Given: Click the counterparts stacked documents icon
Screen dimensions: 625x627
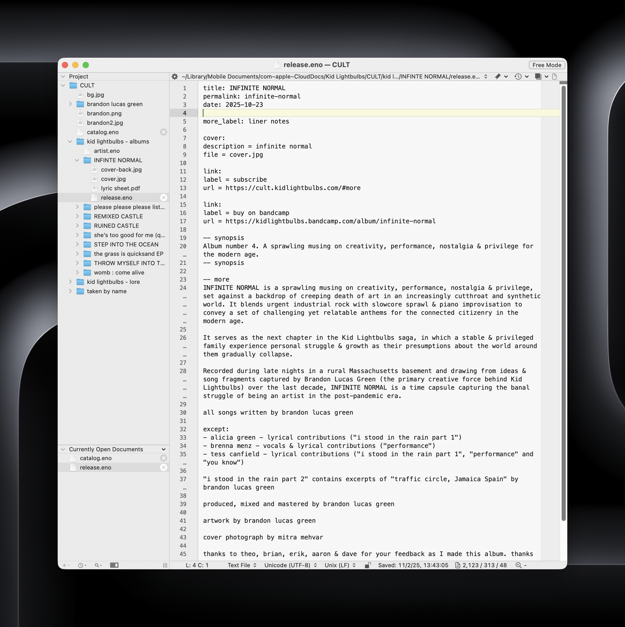Looking at the screenshot, I should (x=538, y=77).
